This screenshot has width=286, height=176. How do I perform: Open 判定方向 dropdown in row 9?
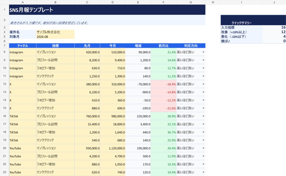[x=203, y=60]
